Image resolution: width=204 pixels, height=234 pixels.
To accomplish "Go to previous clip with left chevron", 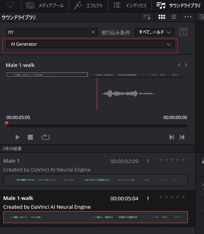I will tap(179, 65).
